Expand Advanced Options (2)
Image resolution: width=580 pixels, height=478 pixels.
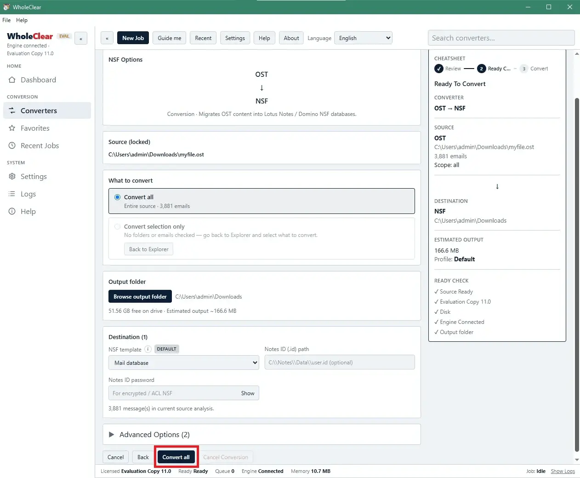262,434
